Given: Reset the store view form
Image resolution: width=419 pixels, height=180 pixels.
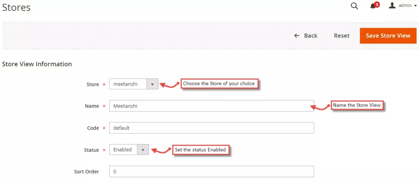Looking at the screenshot, I should coord(342,36).
